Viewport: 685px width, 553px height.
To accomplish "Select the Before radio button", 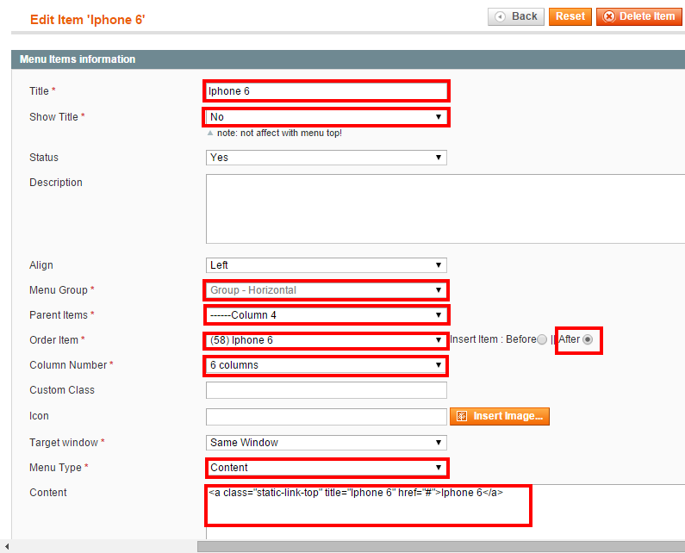I will coord(542,339).
